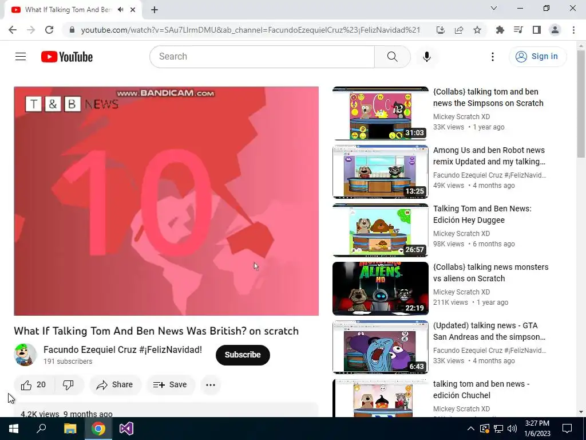Open 'Among Us and ben Robot news' title
The width and height of the screenshot is (586, 440).
pyautogui.click(x=489, y=156)
